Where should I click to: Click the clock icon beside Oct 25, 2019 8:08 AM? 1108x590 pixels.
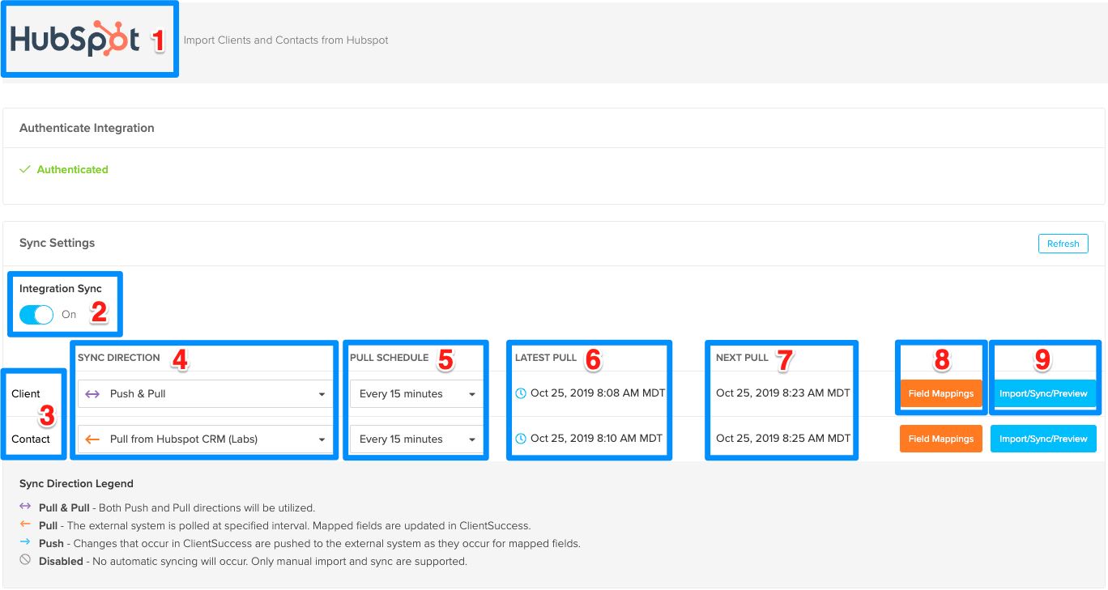coord(521,393)
